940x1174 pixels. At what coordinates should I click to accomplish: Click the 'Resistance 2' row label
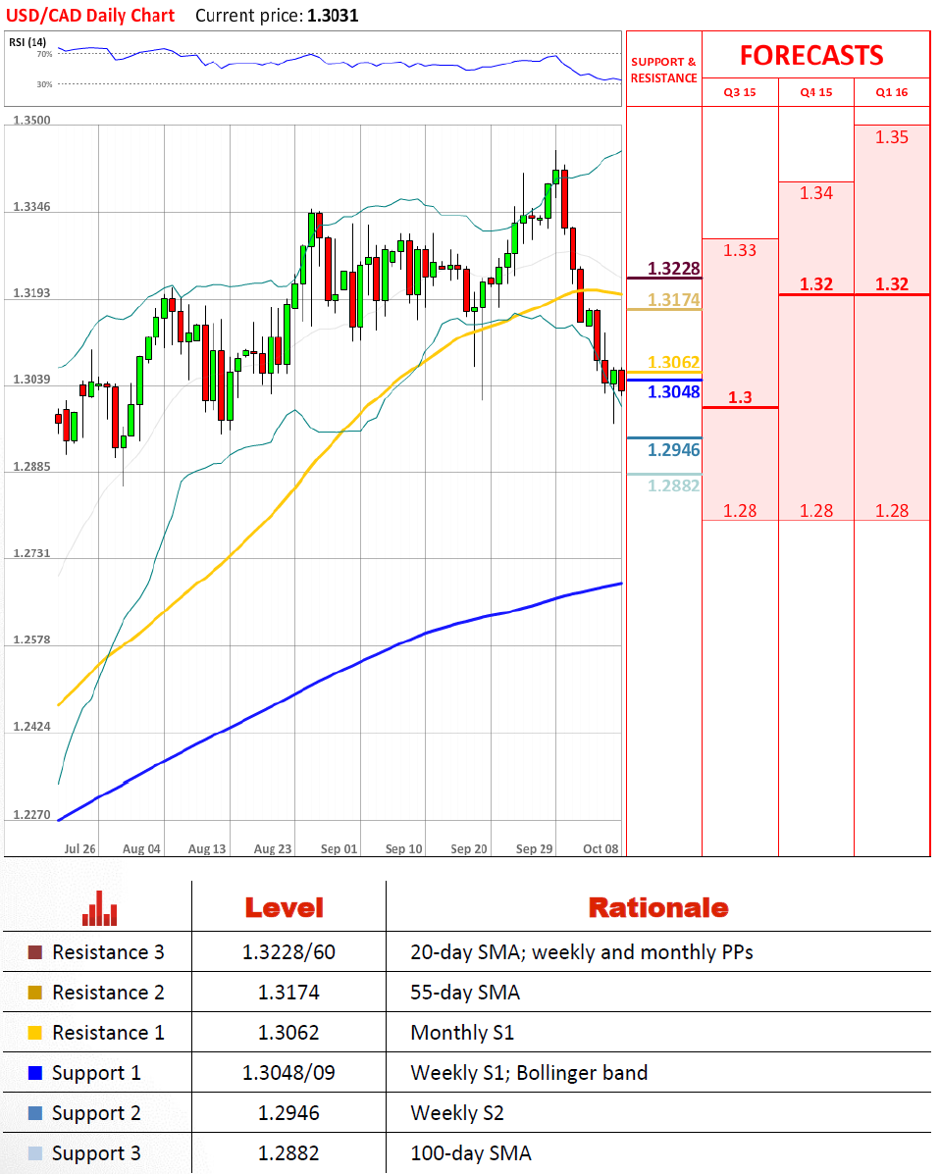coord(108,993)
